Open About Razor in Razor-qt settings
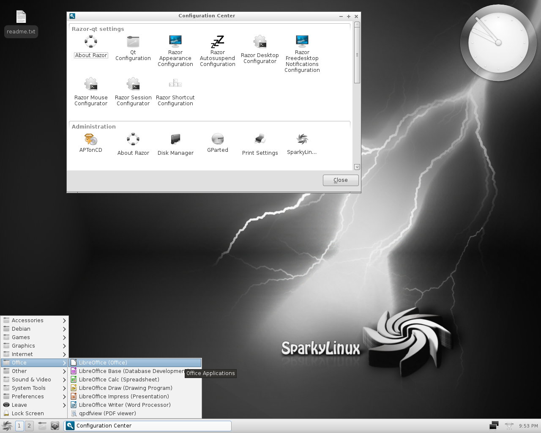The image size is (541, 433). click(x=91, y=47)
